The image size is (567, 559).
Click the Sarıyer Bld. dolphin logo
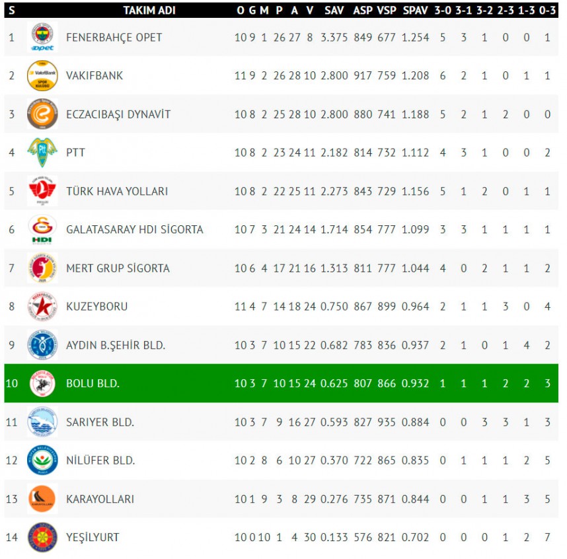coord(42,422)
